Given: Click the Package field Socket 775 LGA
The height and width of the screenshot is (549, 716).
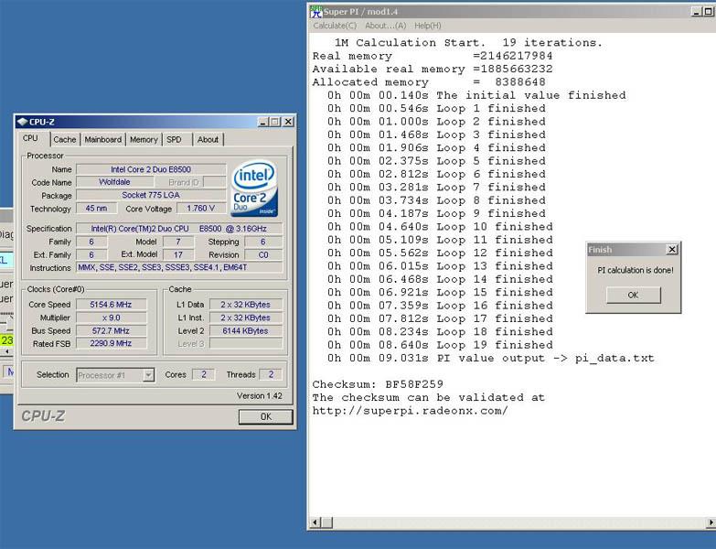Looking at the screenshot, I should tap(151, 195).
